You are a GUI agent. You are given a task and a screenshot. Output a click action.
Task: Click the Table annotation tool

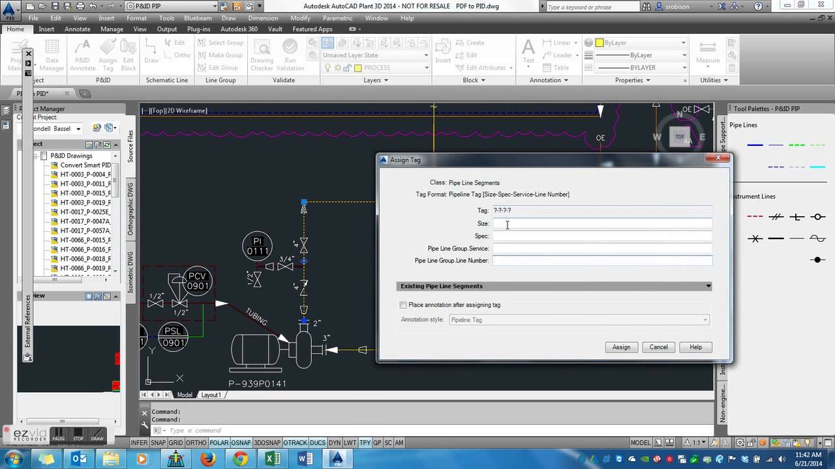click(x=556, y=68)
